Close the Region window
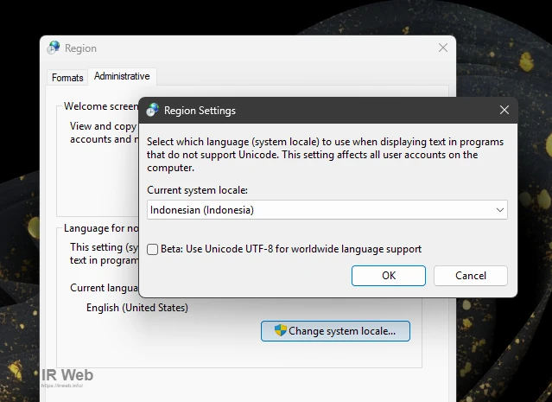 point(443,48)
